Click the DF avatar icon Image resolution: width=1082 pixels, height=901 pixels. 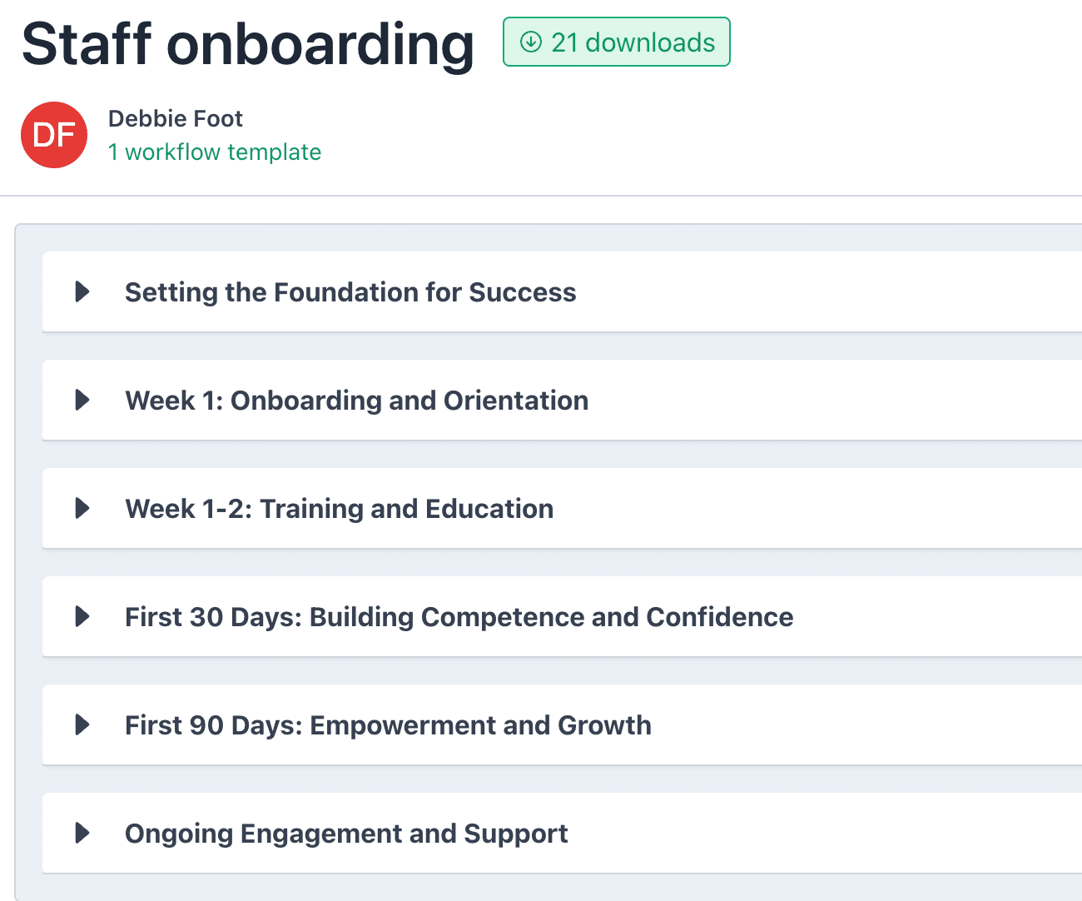(54, 135)
